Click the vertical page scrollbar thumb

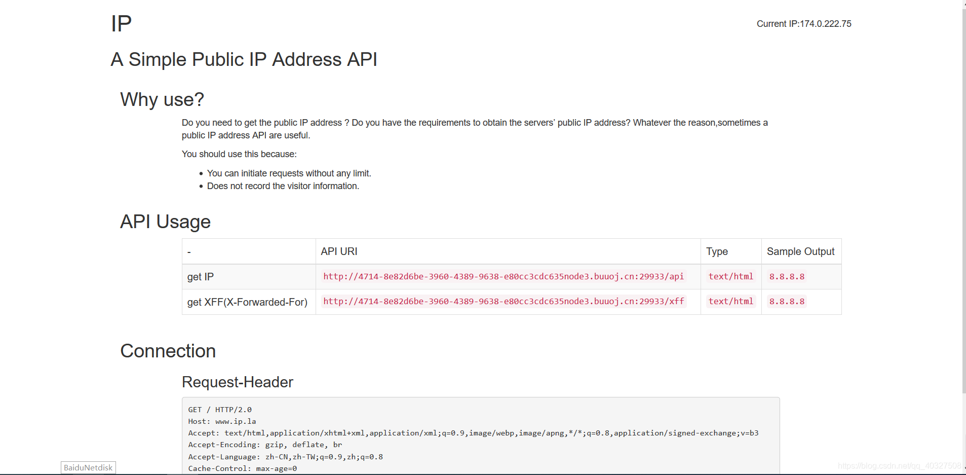pos(964,200)
